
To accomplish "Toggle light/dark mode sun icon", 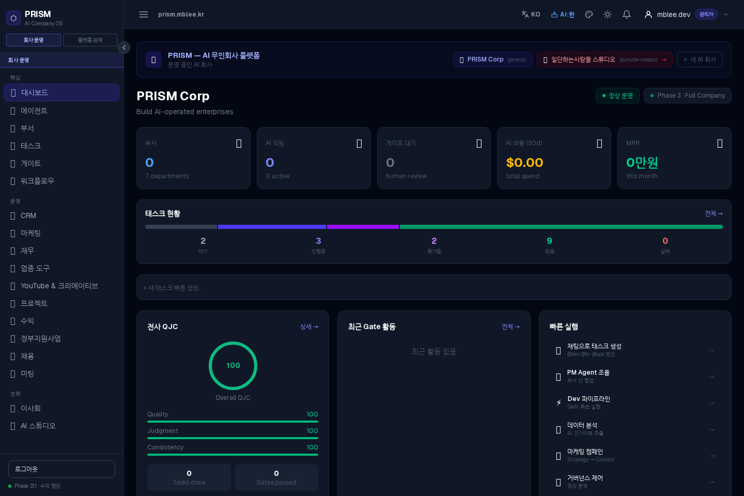I will pos(608,14).
